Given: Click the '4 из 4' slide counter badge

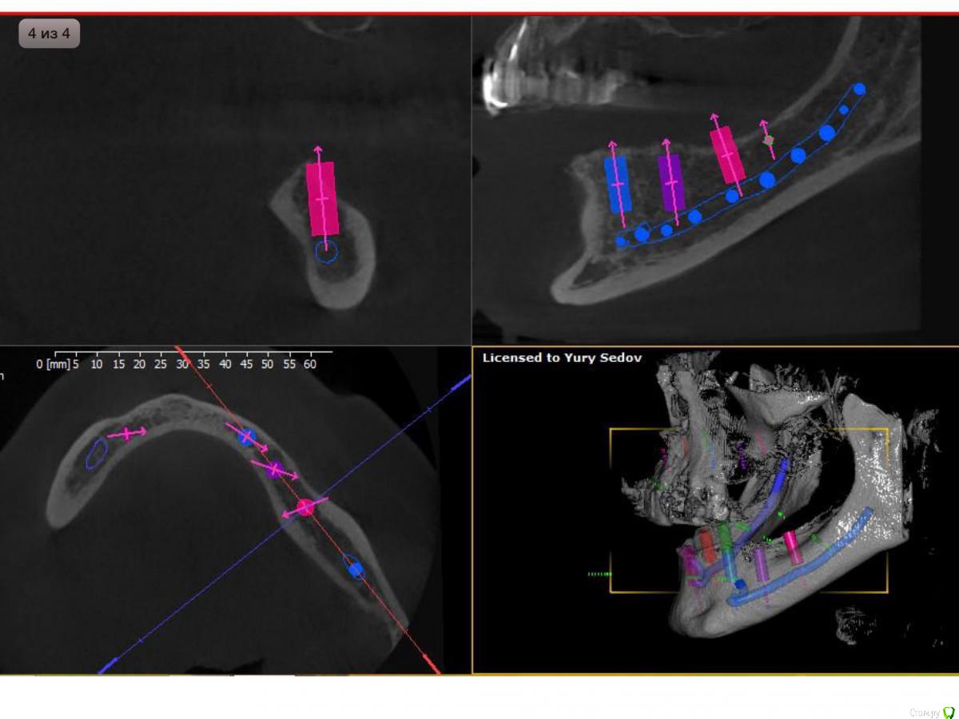Looking at the screenshot, I should 49,34.
